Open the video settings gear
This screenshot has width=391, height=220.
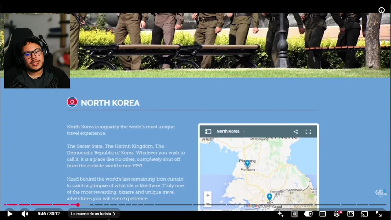pos(337,214)
